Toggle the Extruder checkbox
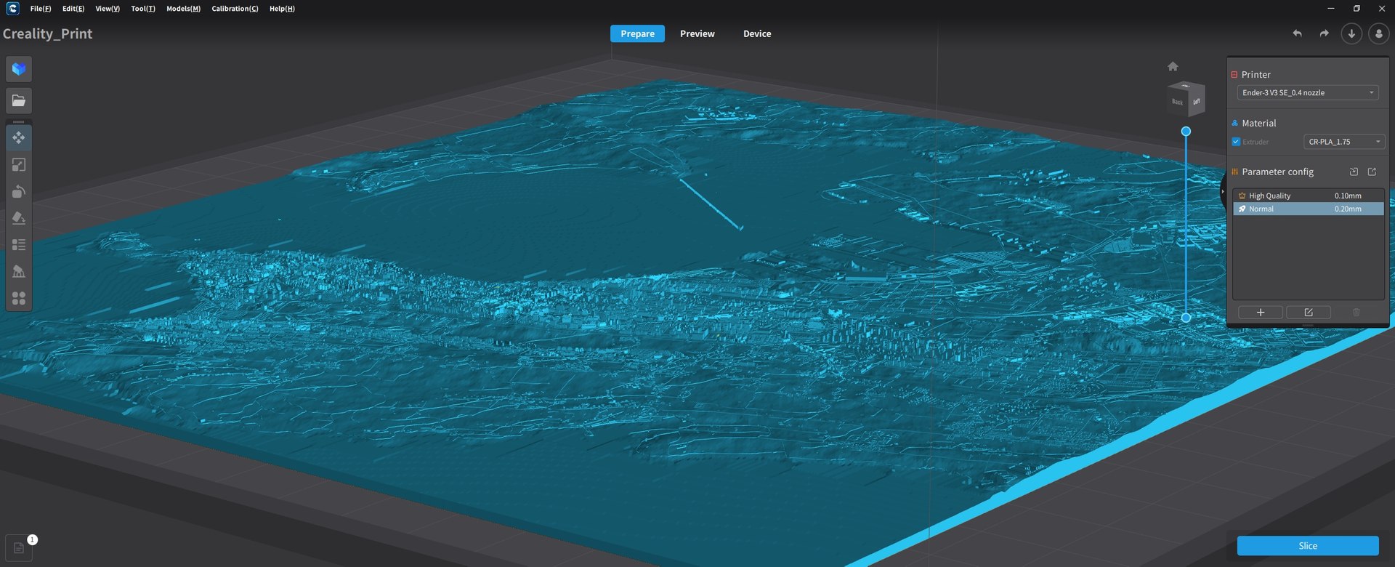 pyautogui.click(x=1236, y=142)
